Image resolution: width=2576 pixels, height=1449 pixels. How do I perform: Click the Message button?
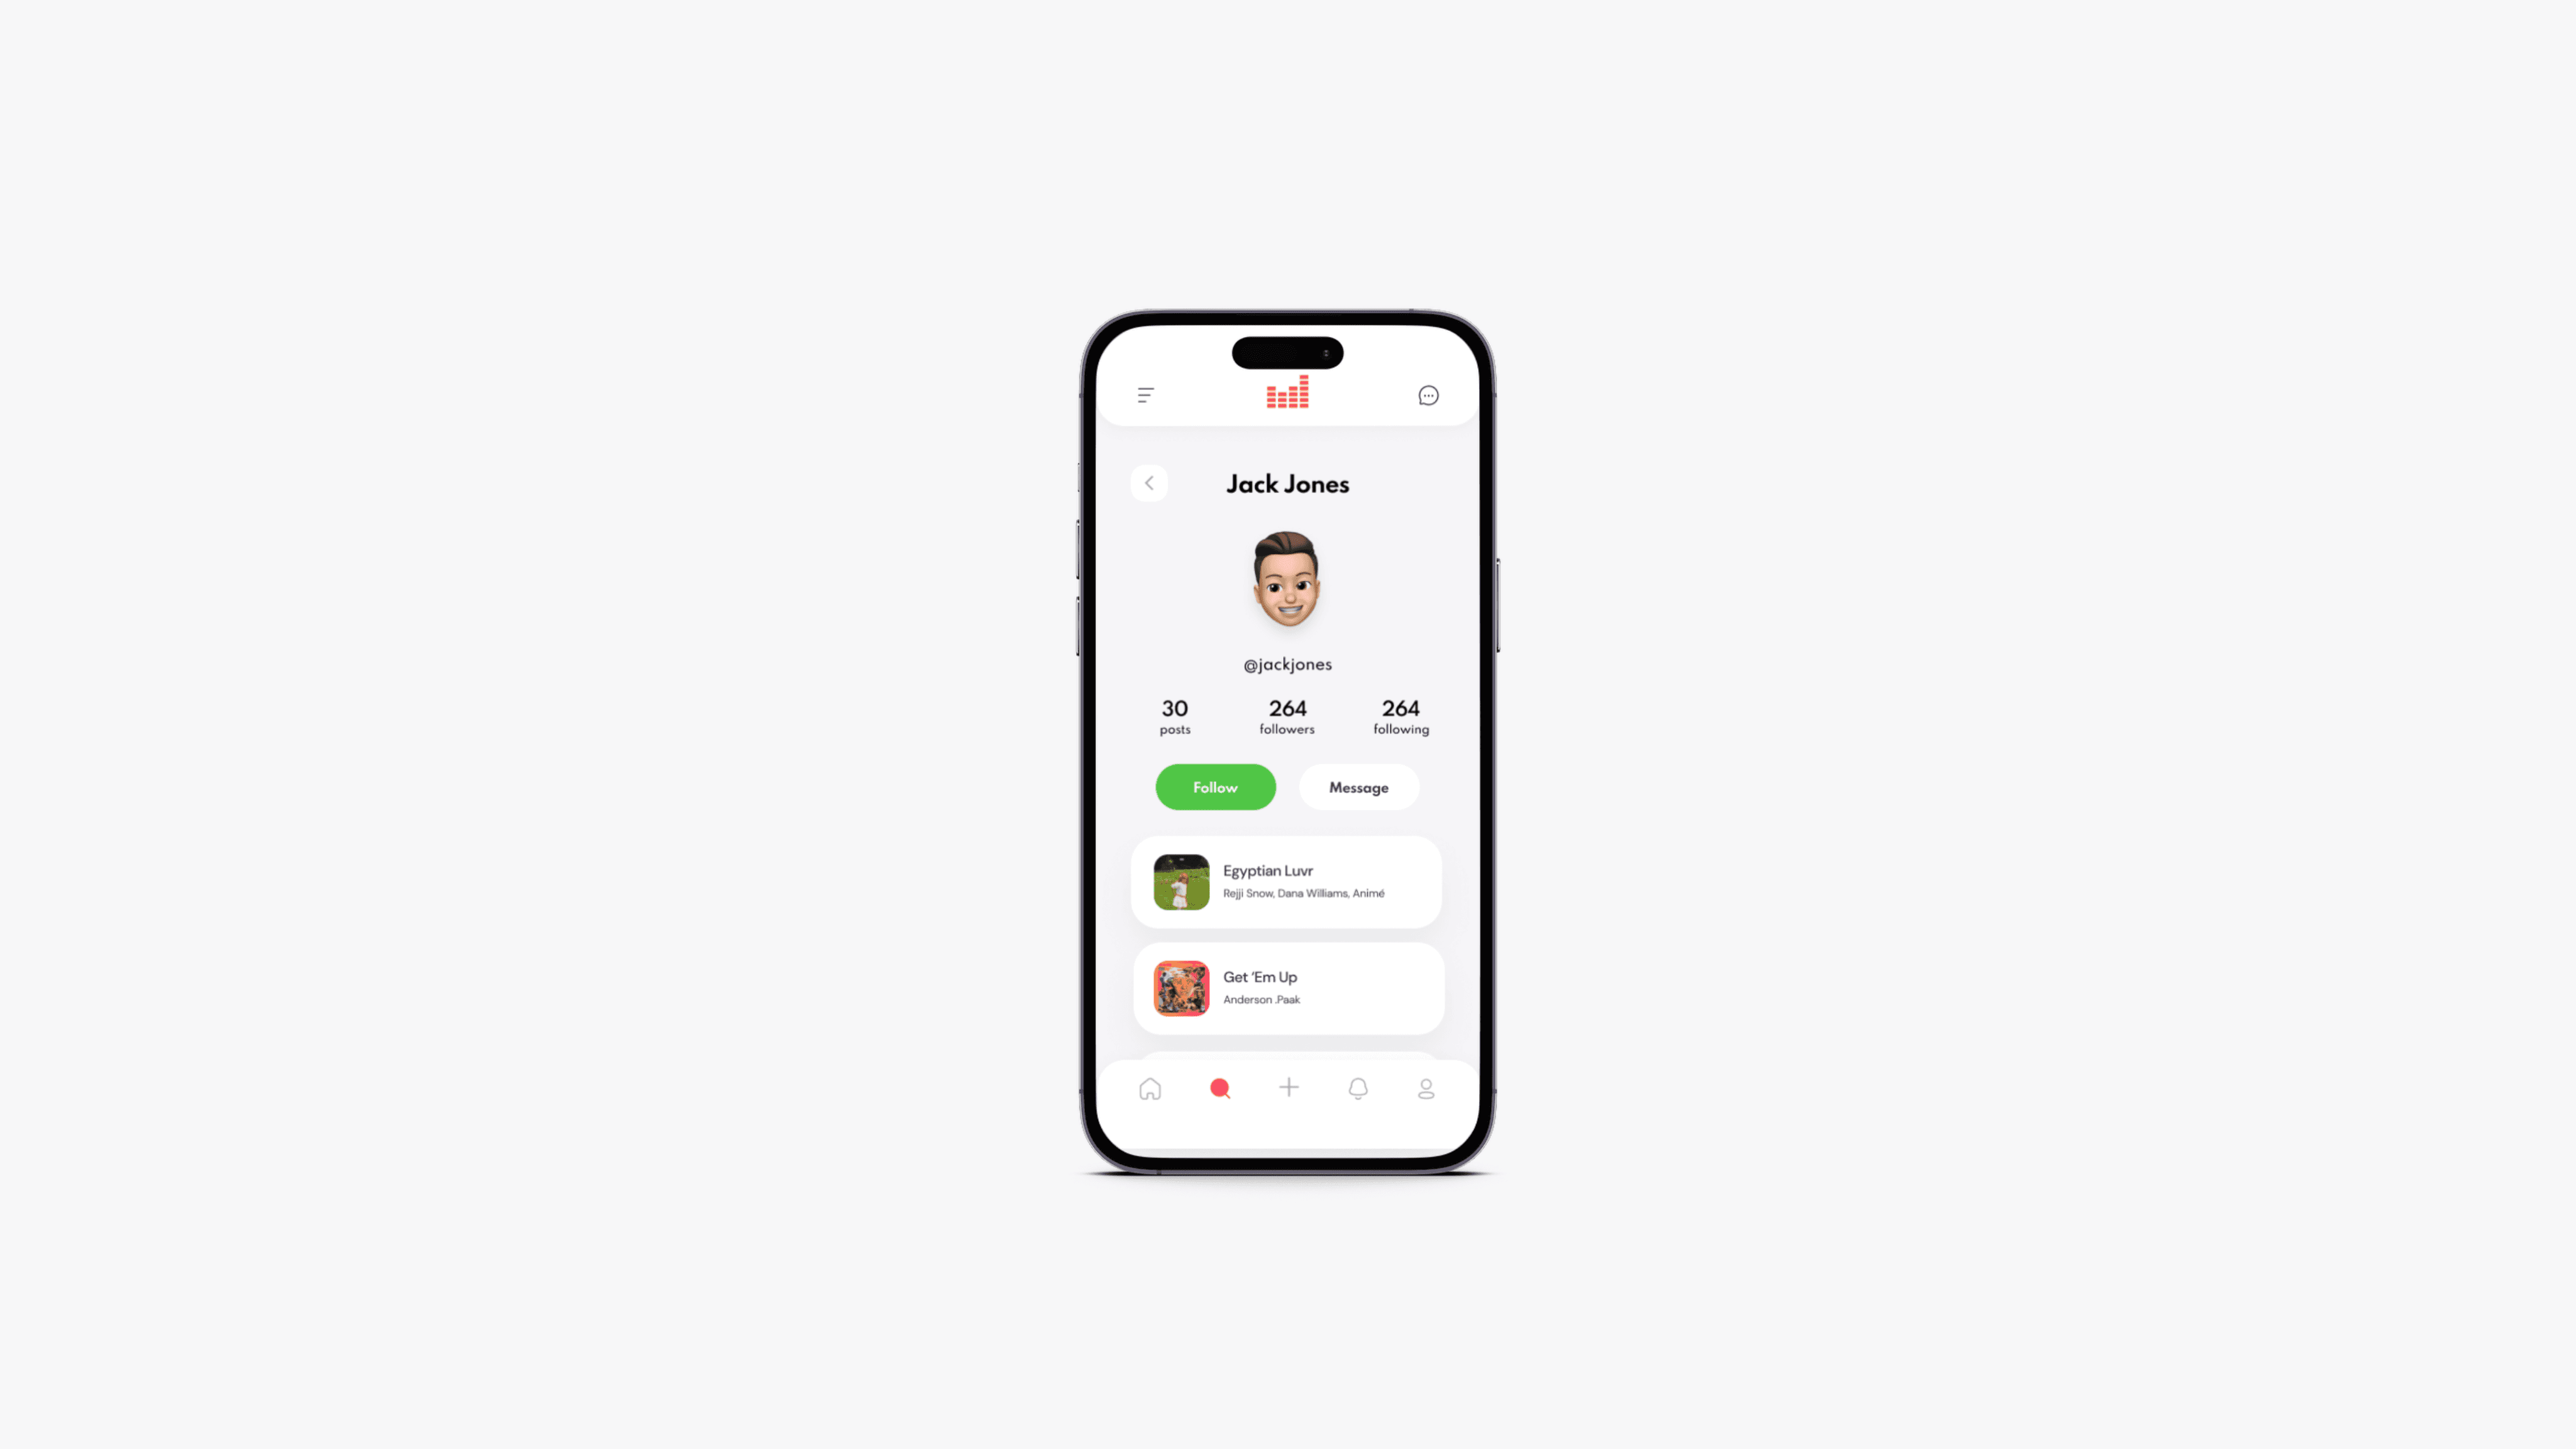coord(1359,786)
